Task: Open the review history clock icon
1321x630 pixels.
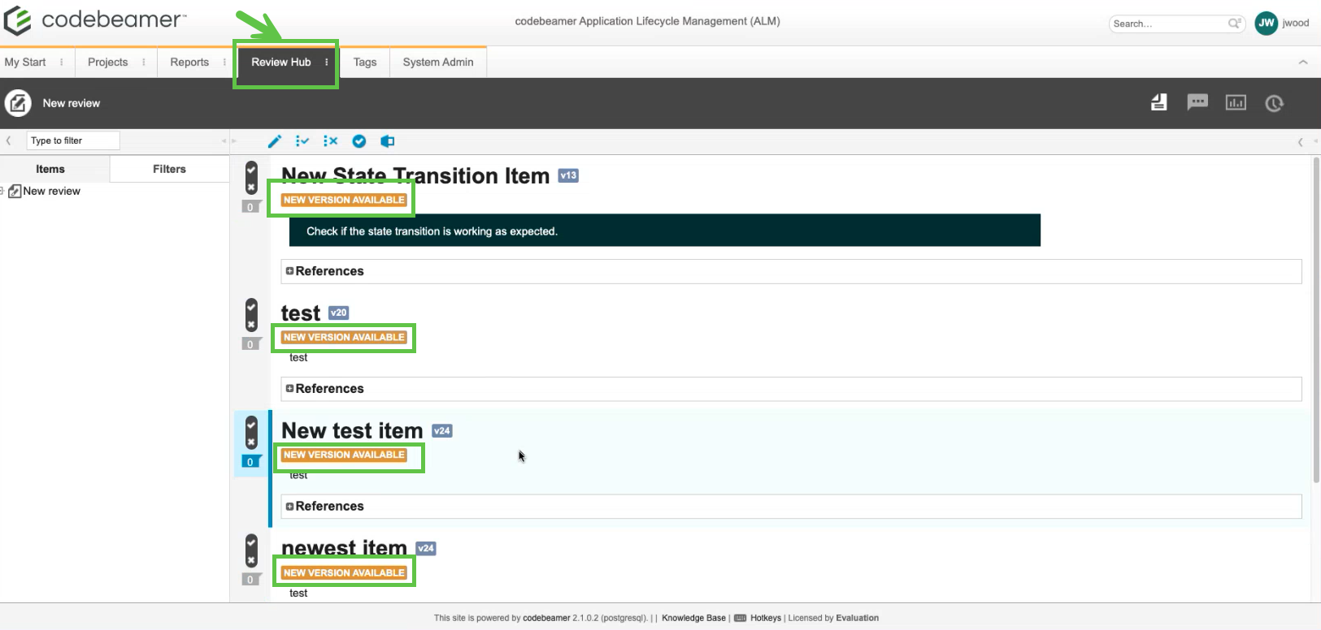Action: [1274, 103]
